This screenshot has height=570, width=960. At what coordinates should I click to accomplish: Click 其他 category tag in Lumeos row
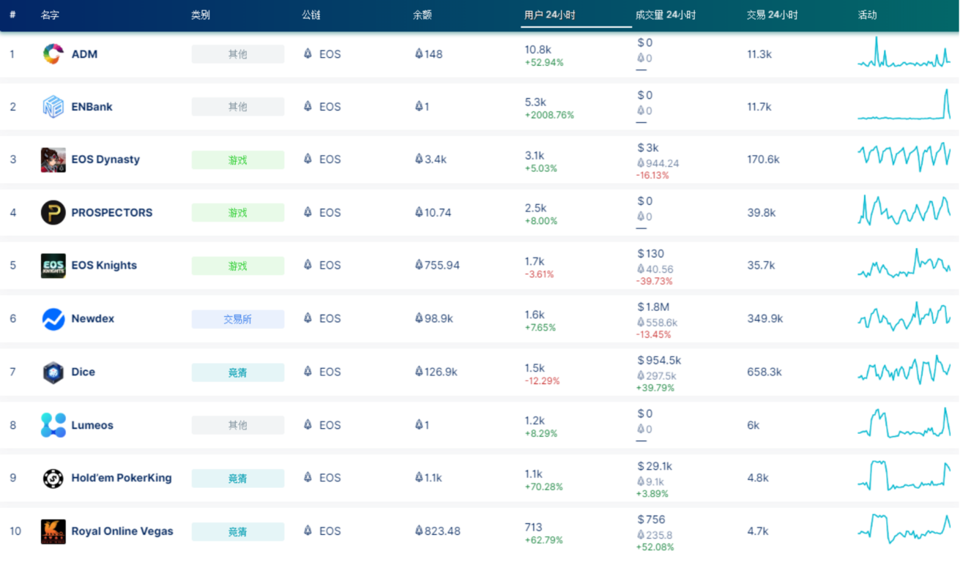tap(238, 425)
